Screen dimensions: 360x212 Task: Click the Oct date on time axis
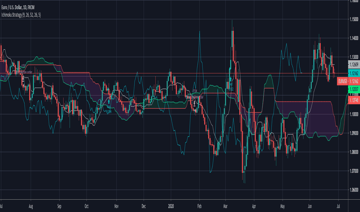[x=87, y=206]
